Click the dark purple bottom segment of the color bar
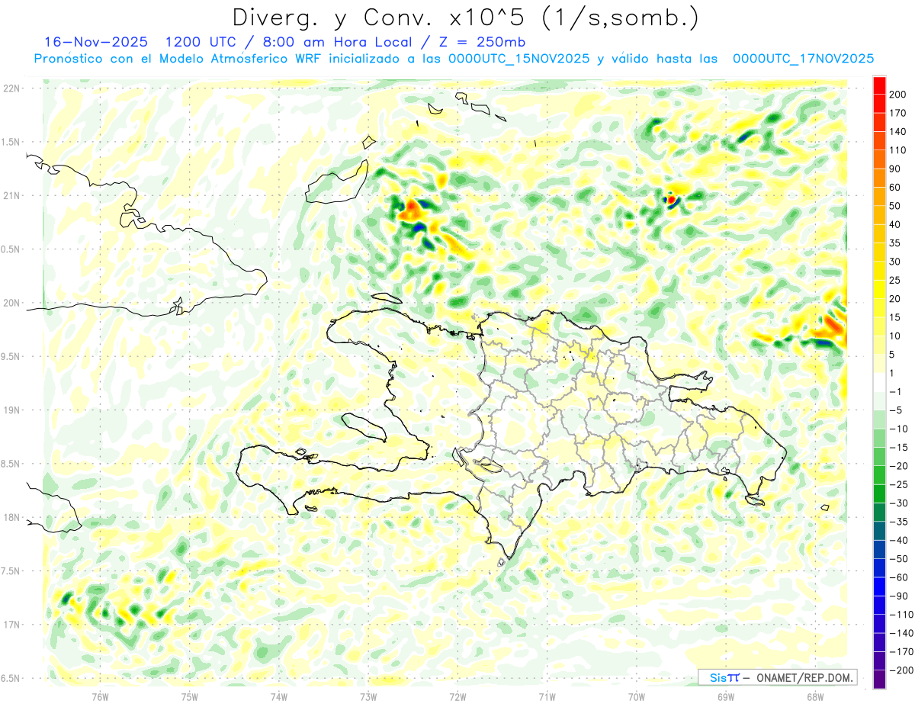This screenshot has height=707, width=915. (879, 680)
